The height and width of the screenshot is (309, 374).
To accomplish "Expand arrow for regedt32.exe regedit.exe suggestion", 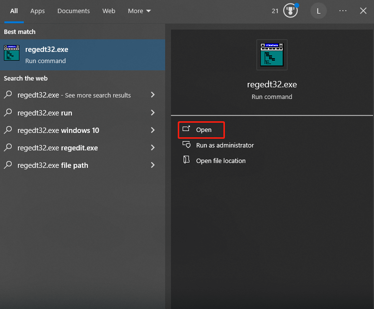I will [x=153, y=148].
